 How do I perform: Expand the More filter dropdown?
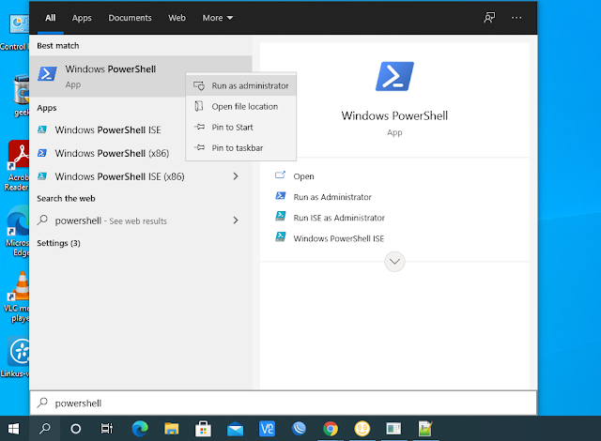[217, 18]
